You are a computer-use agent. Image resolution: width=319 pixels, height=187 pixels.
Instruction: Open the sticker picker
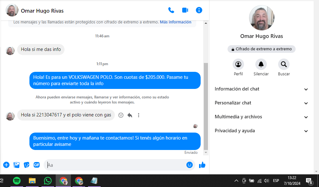pos(27,165)
